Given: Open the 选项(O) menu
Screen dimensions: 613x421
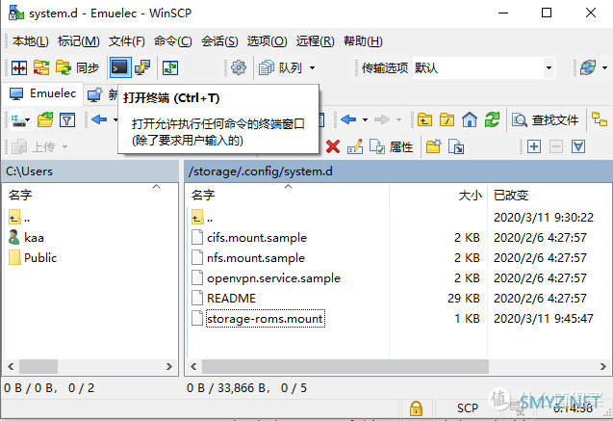Looking at the screenshot, I should pyautogui.click(x=267, y=41).
